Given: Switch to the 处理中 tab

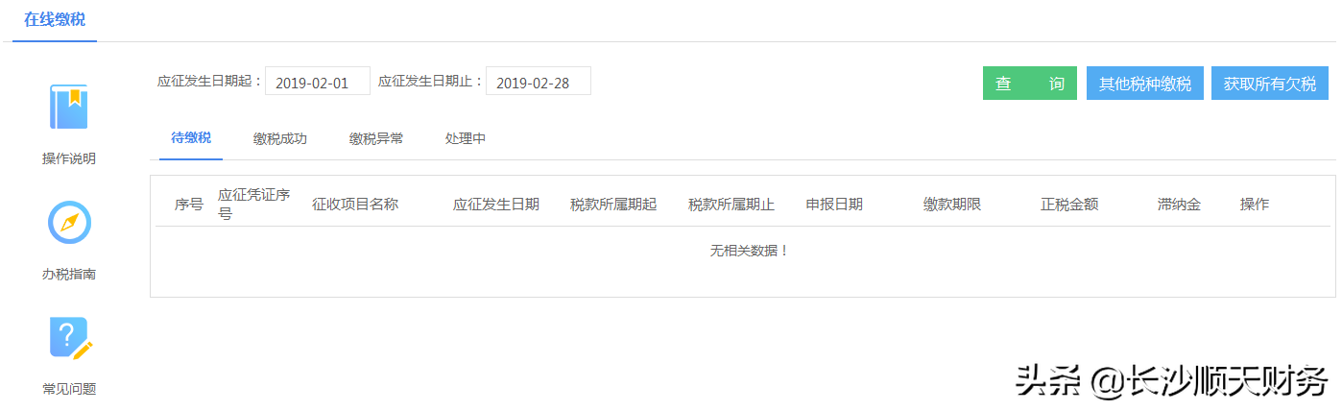Looking at the screenshot, I should pos(466,138).
